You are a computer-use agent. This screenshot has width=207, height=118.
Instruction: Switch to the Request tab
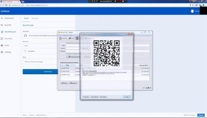click(35, 18)
